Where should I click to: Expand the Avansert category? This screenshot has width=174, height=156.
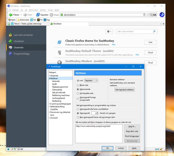coord(50,118)
